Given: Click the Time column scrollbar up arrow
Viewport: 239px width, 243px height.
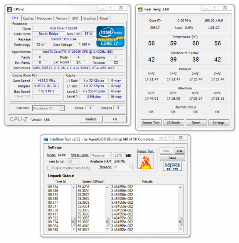Looking at the screenshot, I should click(x=74, y=188).
